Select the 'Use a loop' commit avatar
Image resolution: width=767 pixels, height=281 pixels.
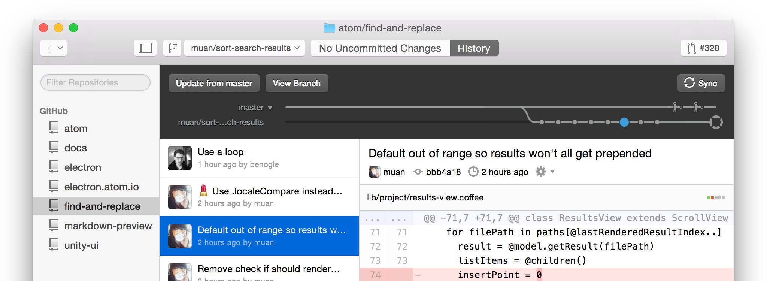click(180, 158)
